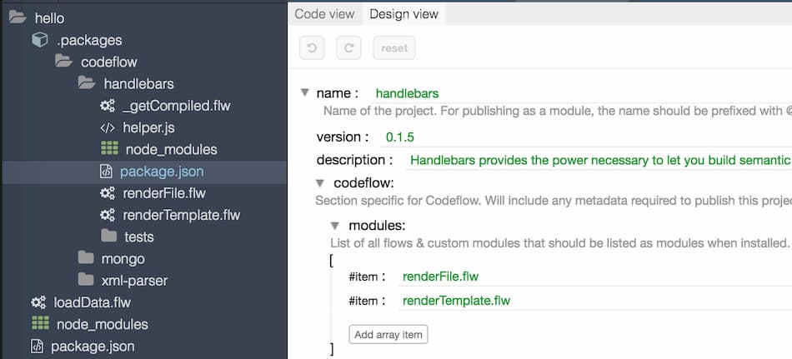Select the xml-parser folder label
The width and height of the screenshot is (792, 359).
click(x=134, y=281)
